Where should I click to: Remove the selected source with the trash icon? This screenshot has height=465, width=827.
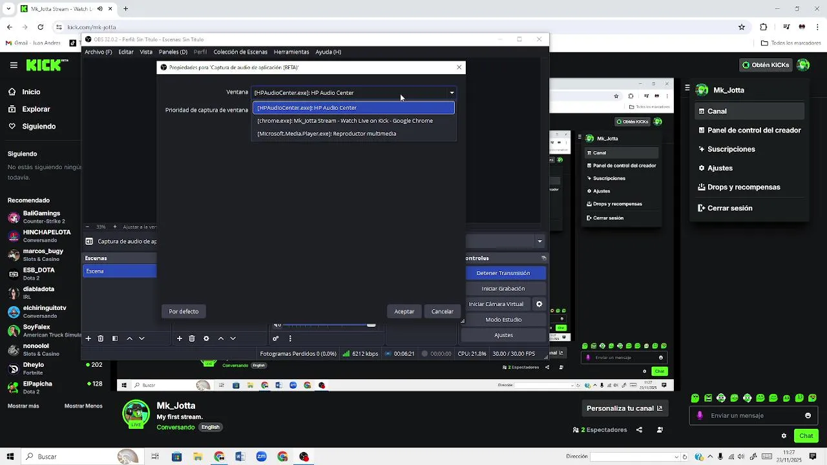click(192, 338)
